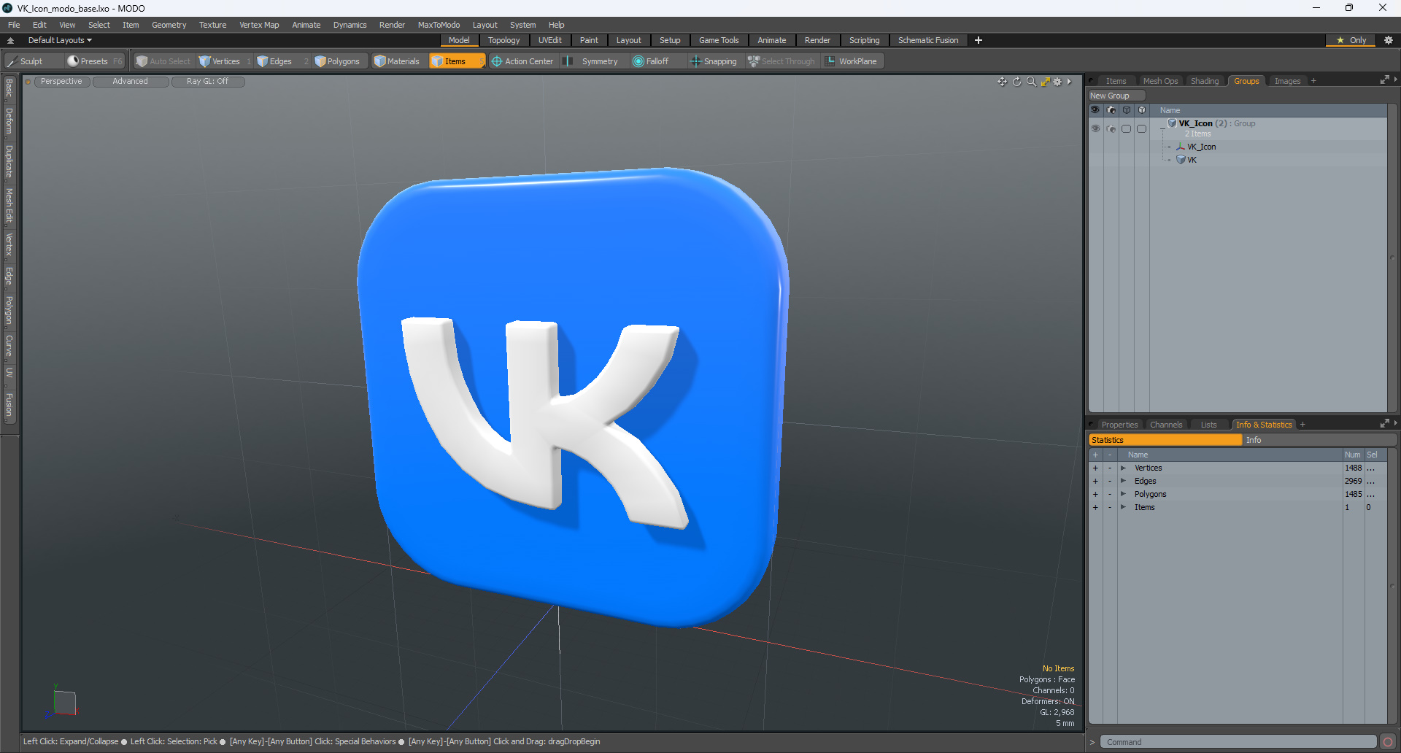1401x753 pixels.
Task: Open the Vertex Map menu
Action: (x=259, y=25)
